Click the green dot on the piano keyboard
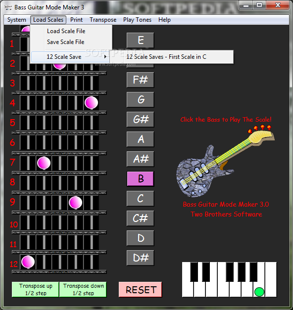This screenshot has height=310, width=293. pos(259,292)
